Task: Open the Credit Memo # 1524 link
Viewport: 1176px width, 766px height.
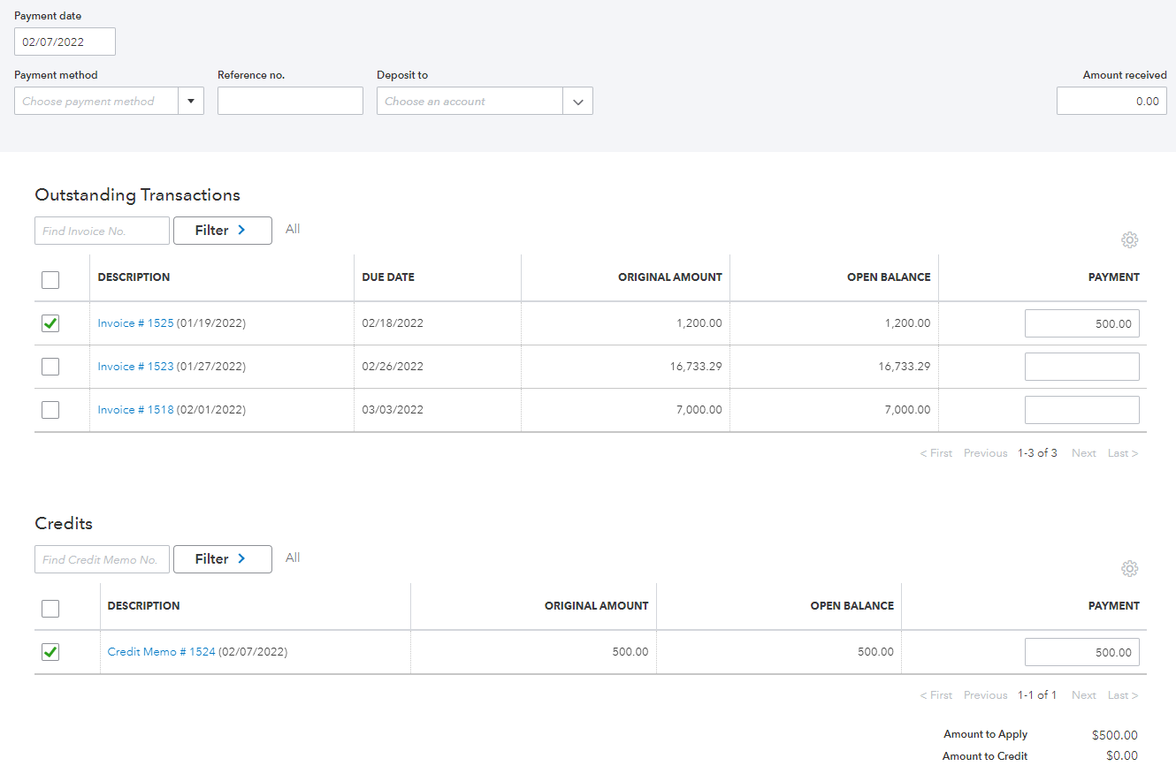Action: 161,652
